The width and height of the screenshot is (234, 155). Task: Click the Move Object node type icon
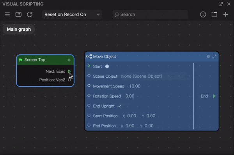tap(89, 57)
